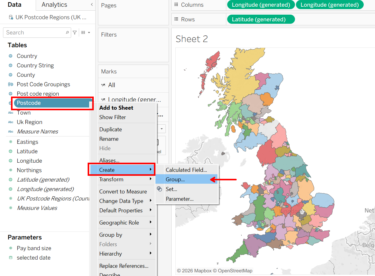Click the calendar icon beside selected date
375x276 pixels.
[11, 258]
